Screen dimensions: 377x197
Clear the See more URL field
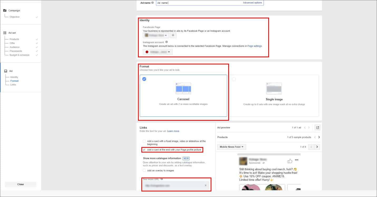[x=206, y=185]
